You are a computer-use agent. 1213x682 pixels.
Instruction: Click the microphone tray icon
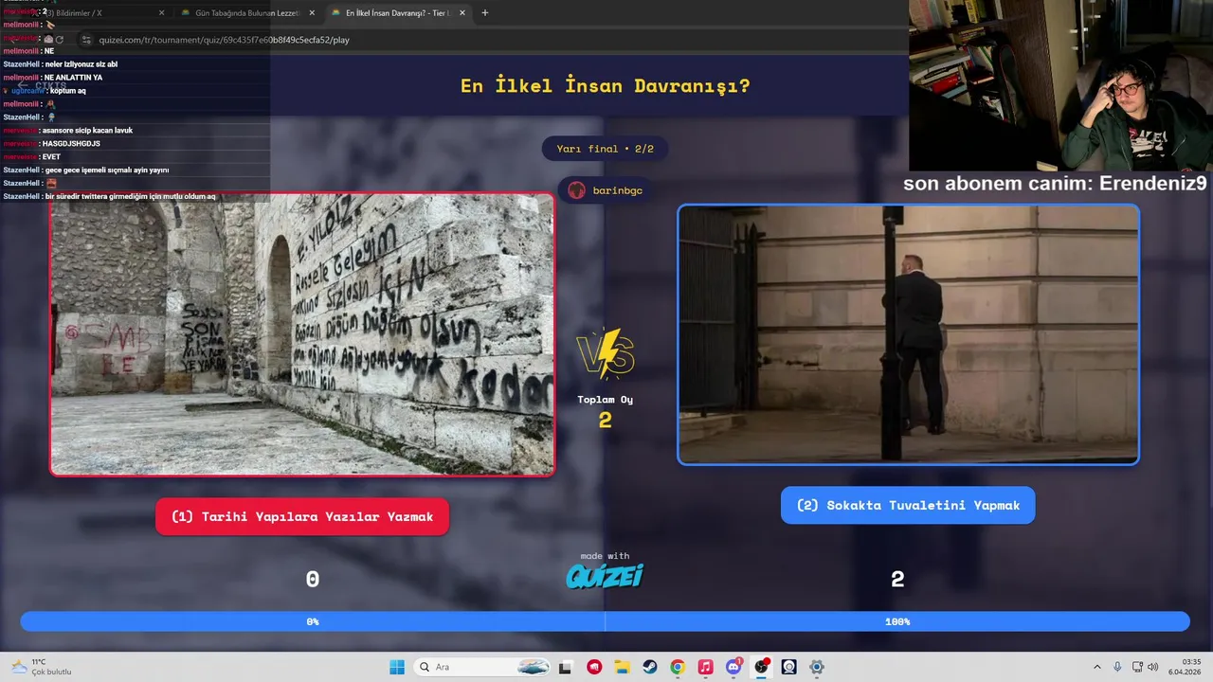pyautogui.click(x=1117, y=667)
